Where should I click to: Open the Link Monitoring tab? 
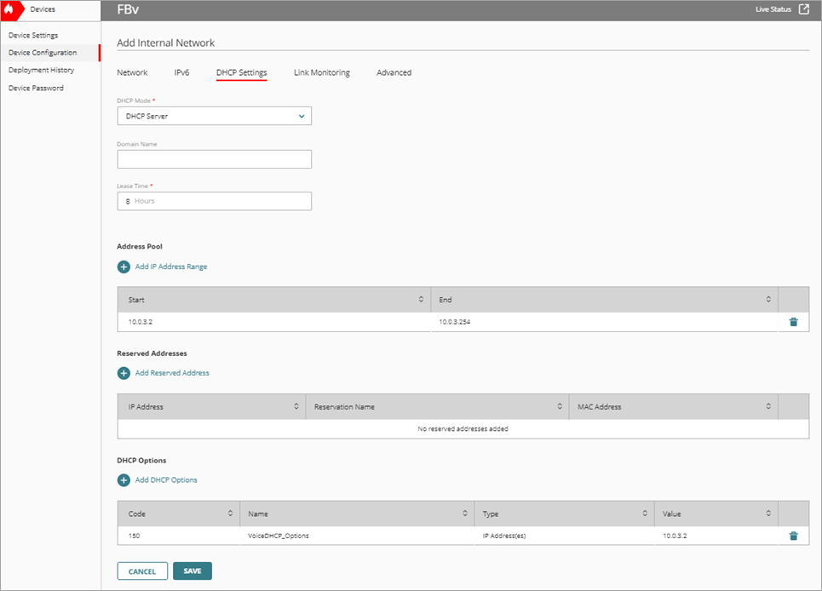(x=322, y=72)
